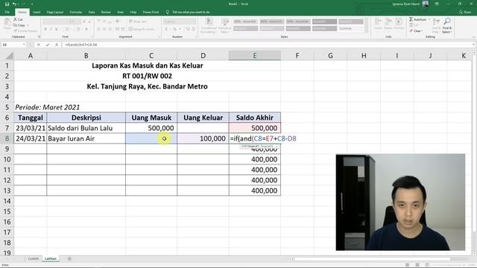Image resolution: width=477 pixels, height=268 pixels.
Task: Click the Insert cells icon
Action: [378, 22]
